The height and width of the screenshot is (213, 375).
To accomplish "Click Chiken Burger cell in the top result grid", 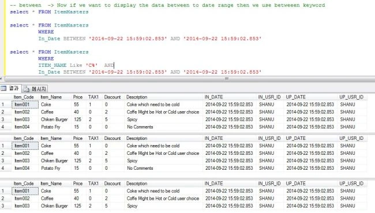I will pyautogui.click(x=54, y=119).
